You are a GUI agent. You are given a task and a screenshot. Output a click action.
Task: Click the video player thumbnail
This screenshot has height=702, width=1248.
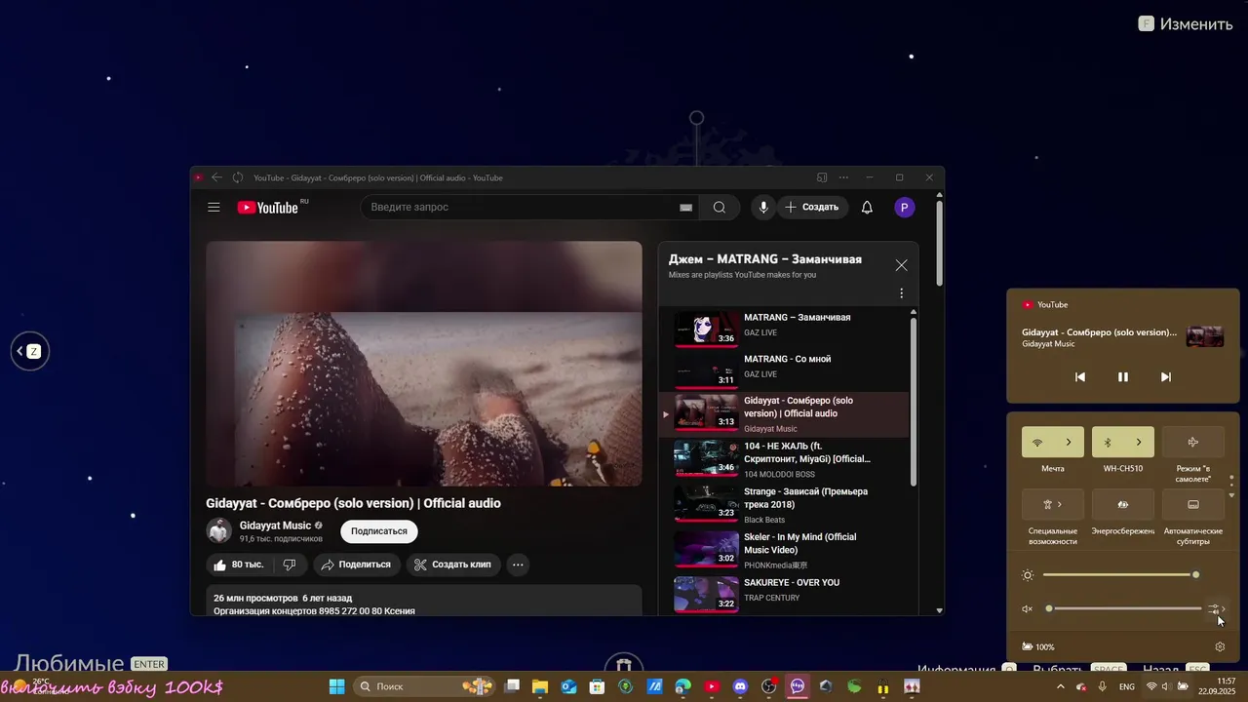click(x=424, y=364)
